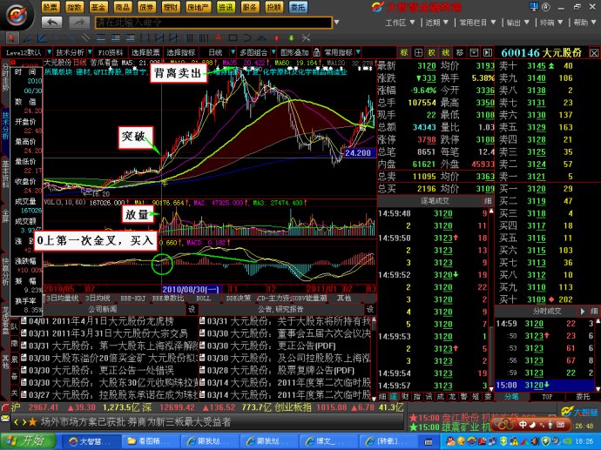Viewport: 601px width, 450px height.
Task: Switch to the DDE决策 indicator tab
Action: 239,298
